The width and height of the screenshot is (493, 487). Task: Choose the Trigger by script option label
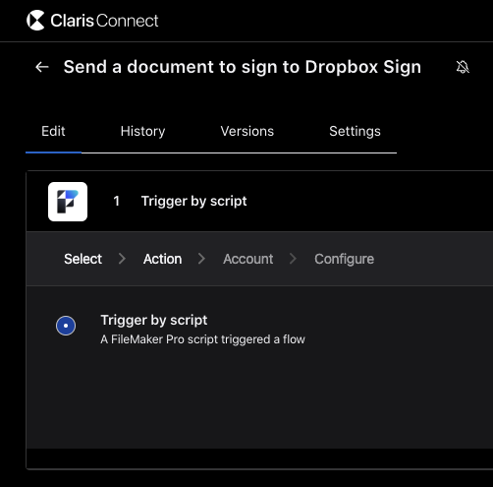pos(154,320)
